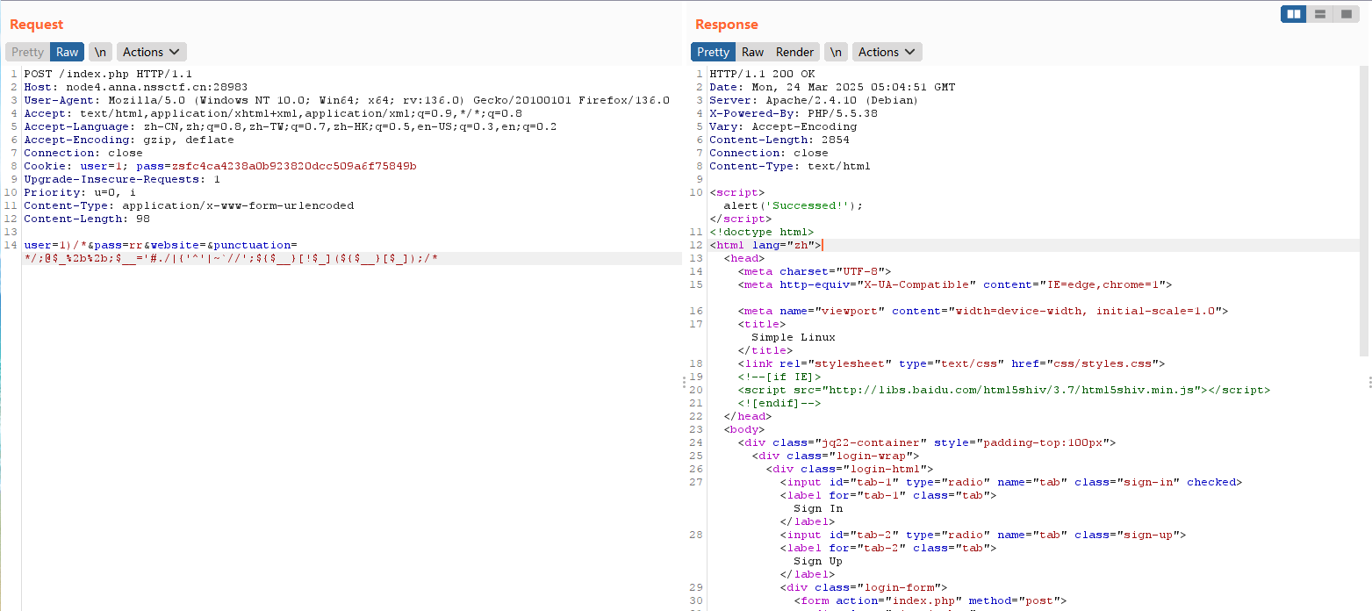Click the stylesheet link css/styles.css line
Viewport: 1372px width, 611px height.
click(x=952, y=363)
